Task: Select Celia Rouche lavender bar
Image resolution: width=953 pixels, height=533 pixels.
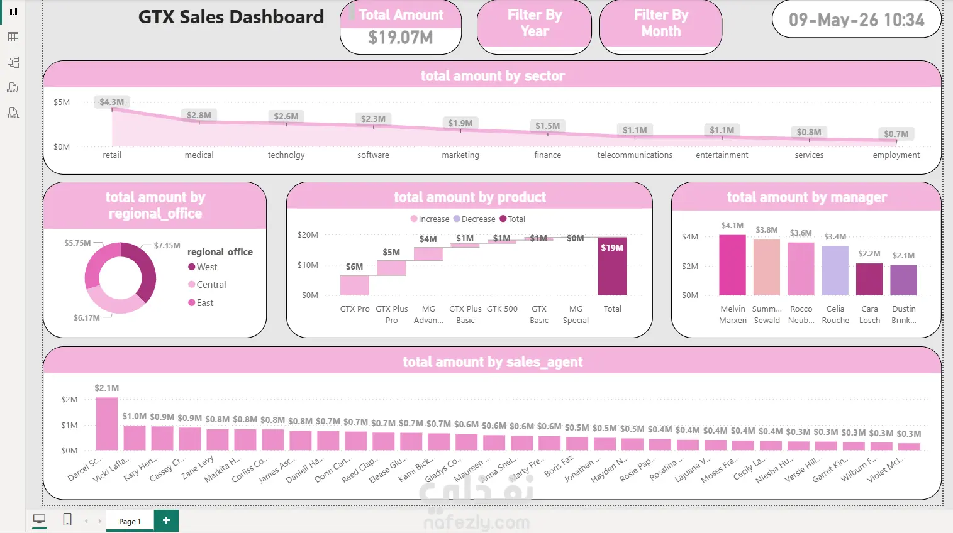Action: 835,270
